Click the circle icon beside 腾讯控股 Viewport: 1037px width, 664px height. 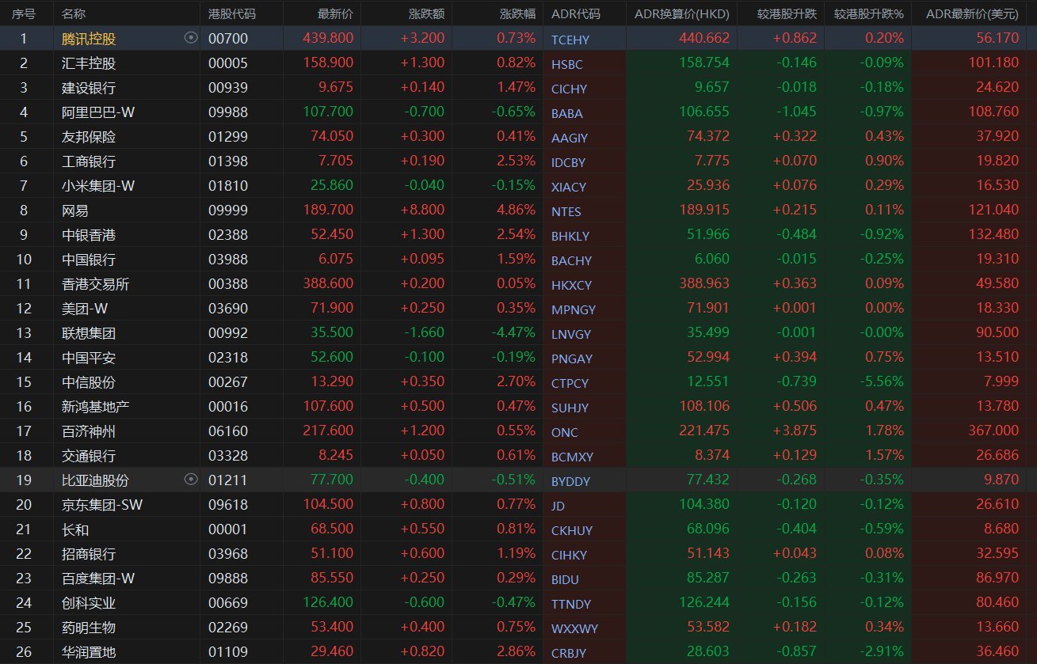coord(190,38)
